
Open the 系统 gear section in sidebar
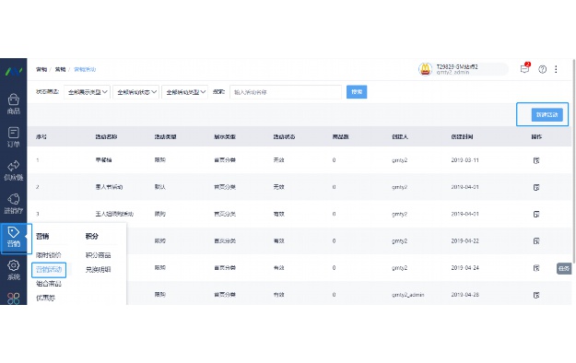click(x=13, y=270)
